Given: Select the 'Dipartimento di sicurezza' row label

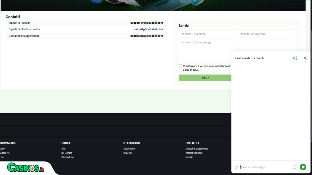Looking at the screenshot, I should point(24,29).
